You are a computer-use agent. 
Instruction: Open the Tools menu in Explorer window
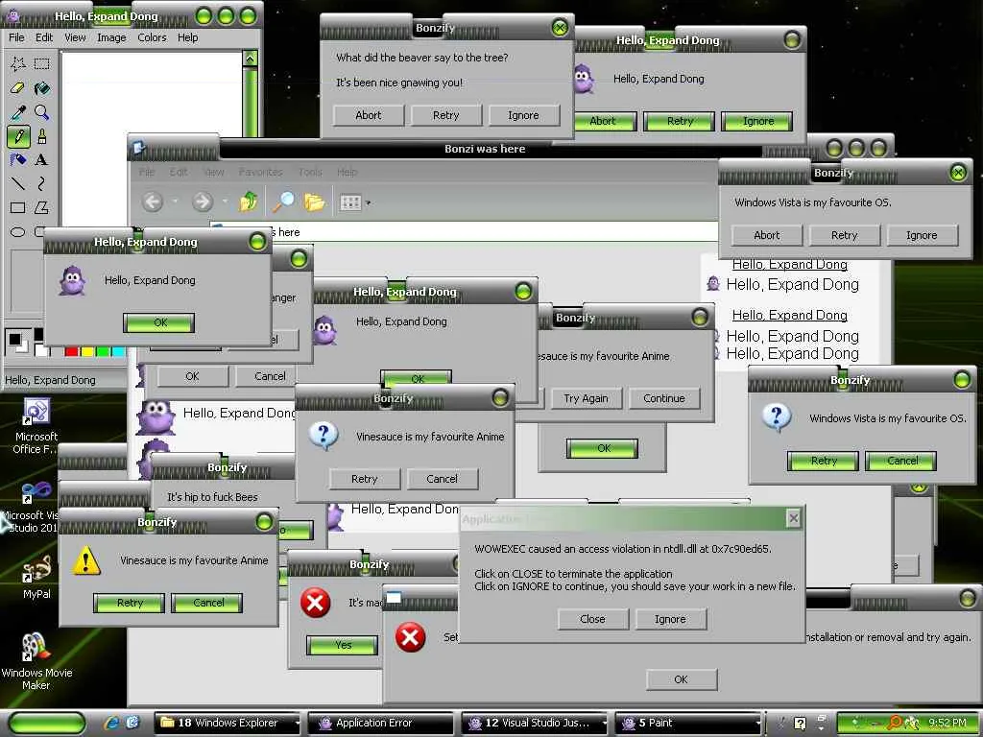coord(310,172)
